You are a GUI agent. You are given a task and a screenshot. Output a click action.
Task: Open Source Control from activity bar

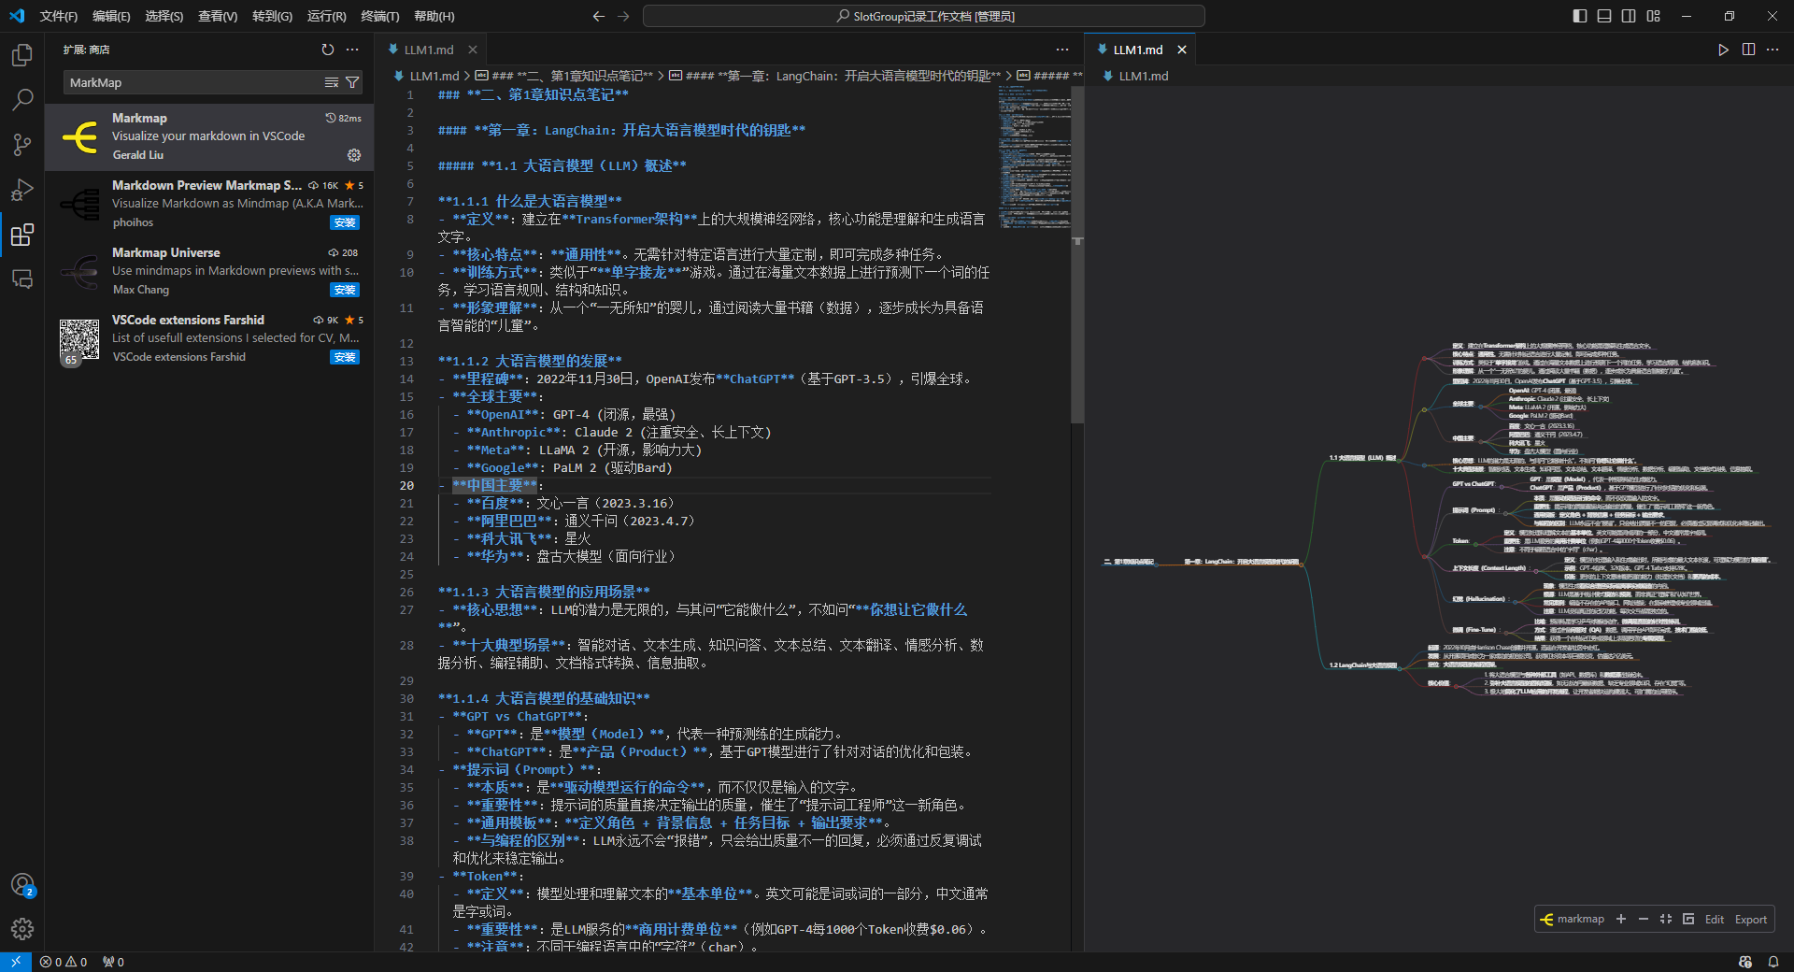pos(22,145)
